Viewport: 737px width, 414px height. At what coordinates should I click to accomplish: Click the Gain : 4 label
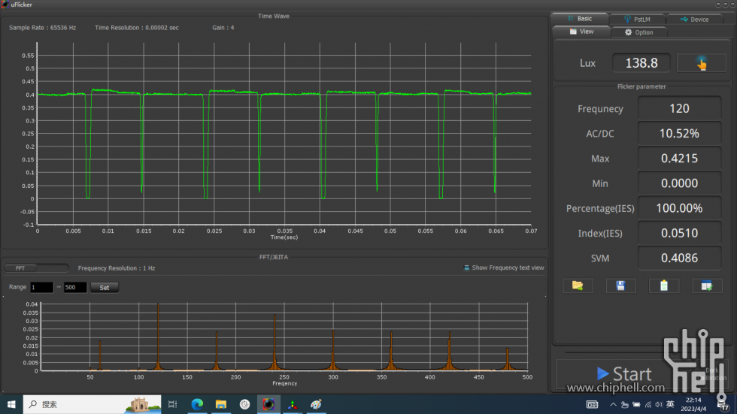point(223,28)
